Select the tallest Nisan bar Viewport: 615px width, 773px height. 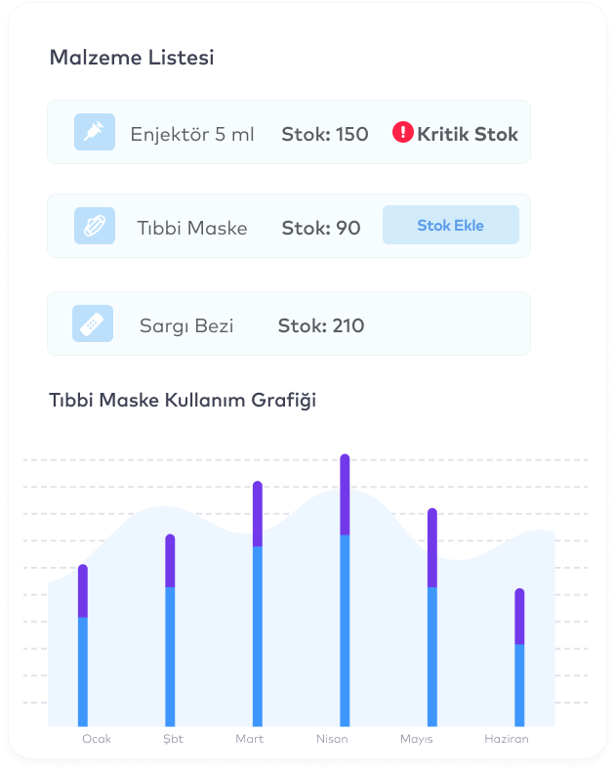tap(345, 590)
